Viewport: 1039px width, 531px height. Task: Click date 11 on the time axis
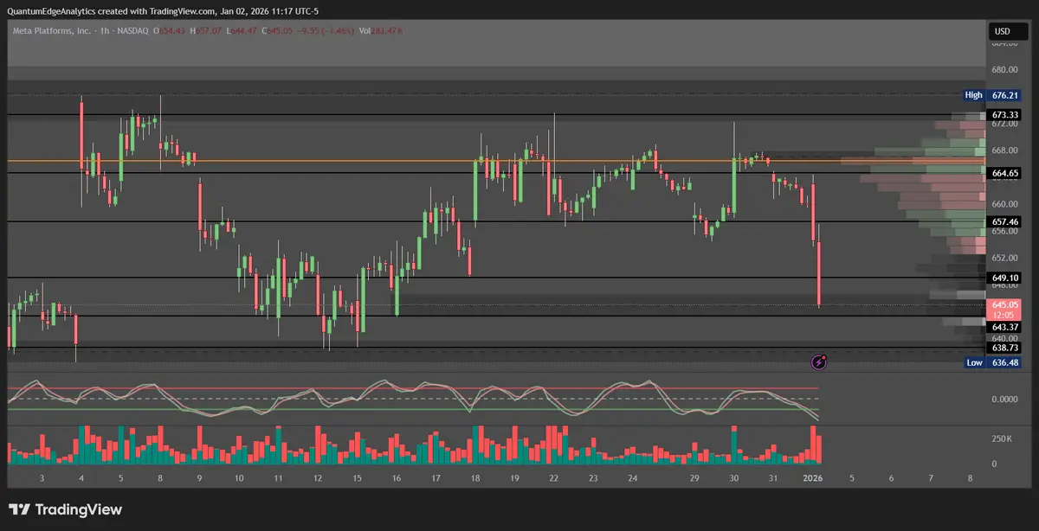click(x=278, y=477)
